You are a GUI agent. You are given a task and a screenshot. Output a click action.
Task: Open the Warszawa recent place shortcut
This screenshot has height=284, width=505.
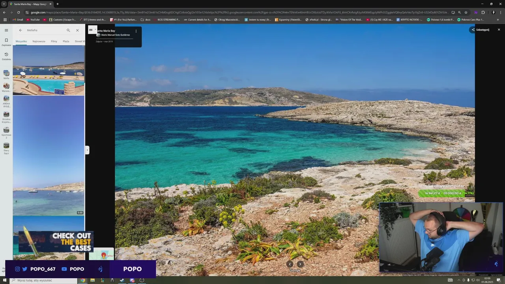[6, 87]
